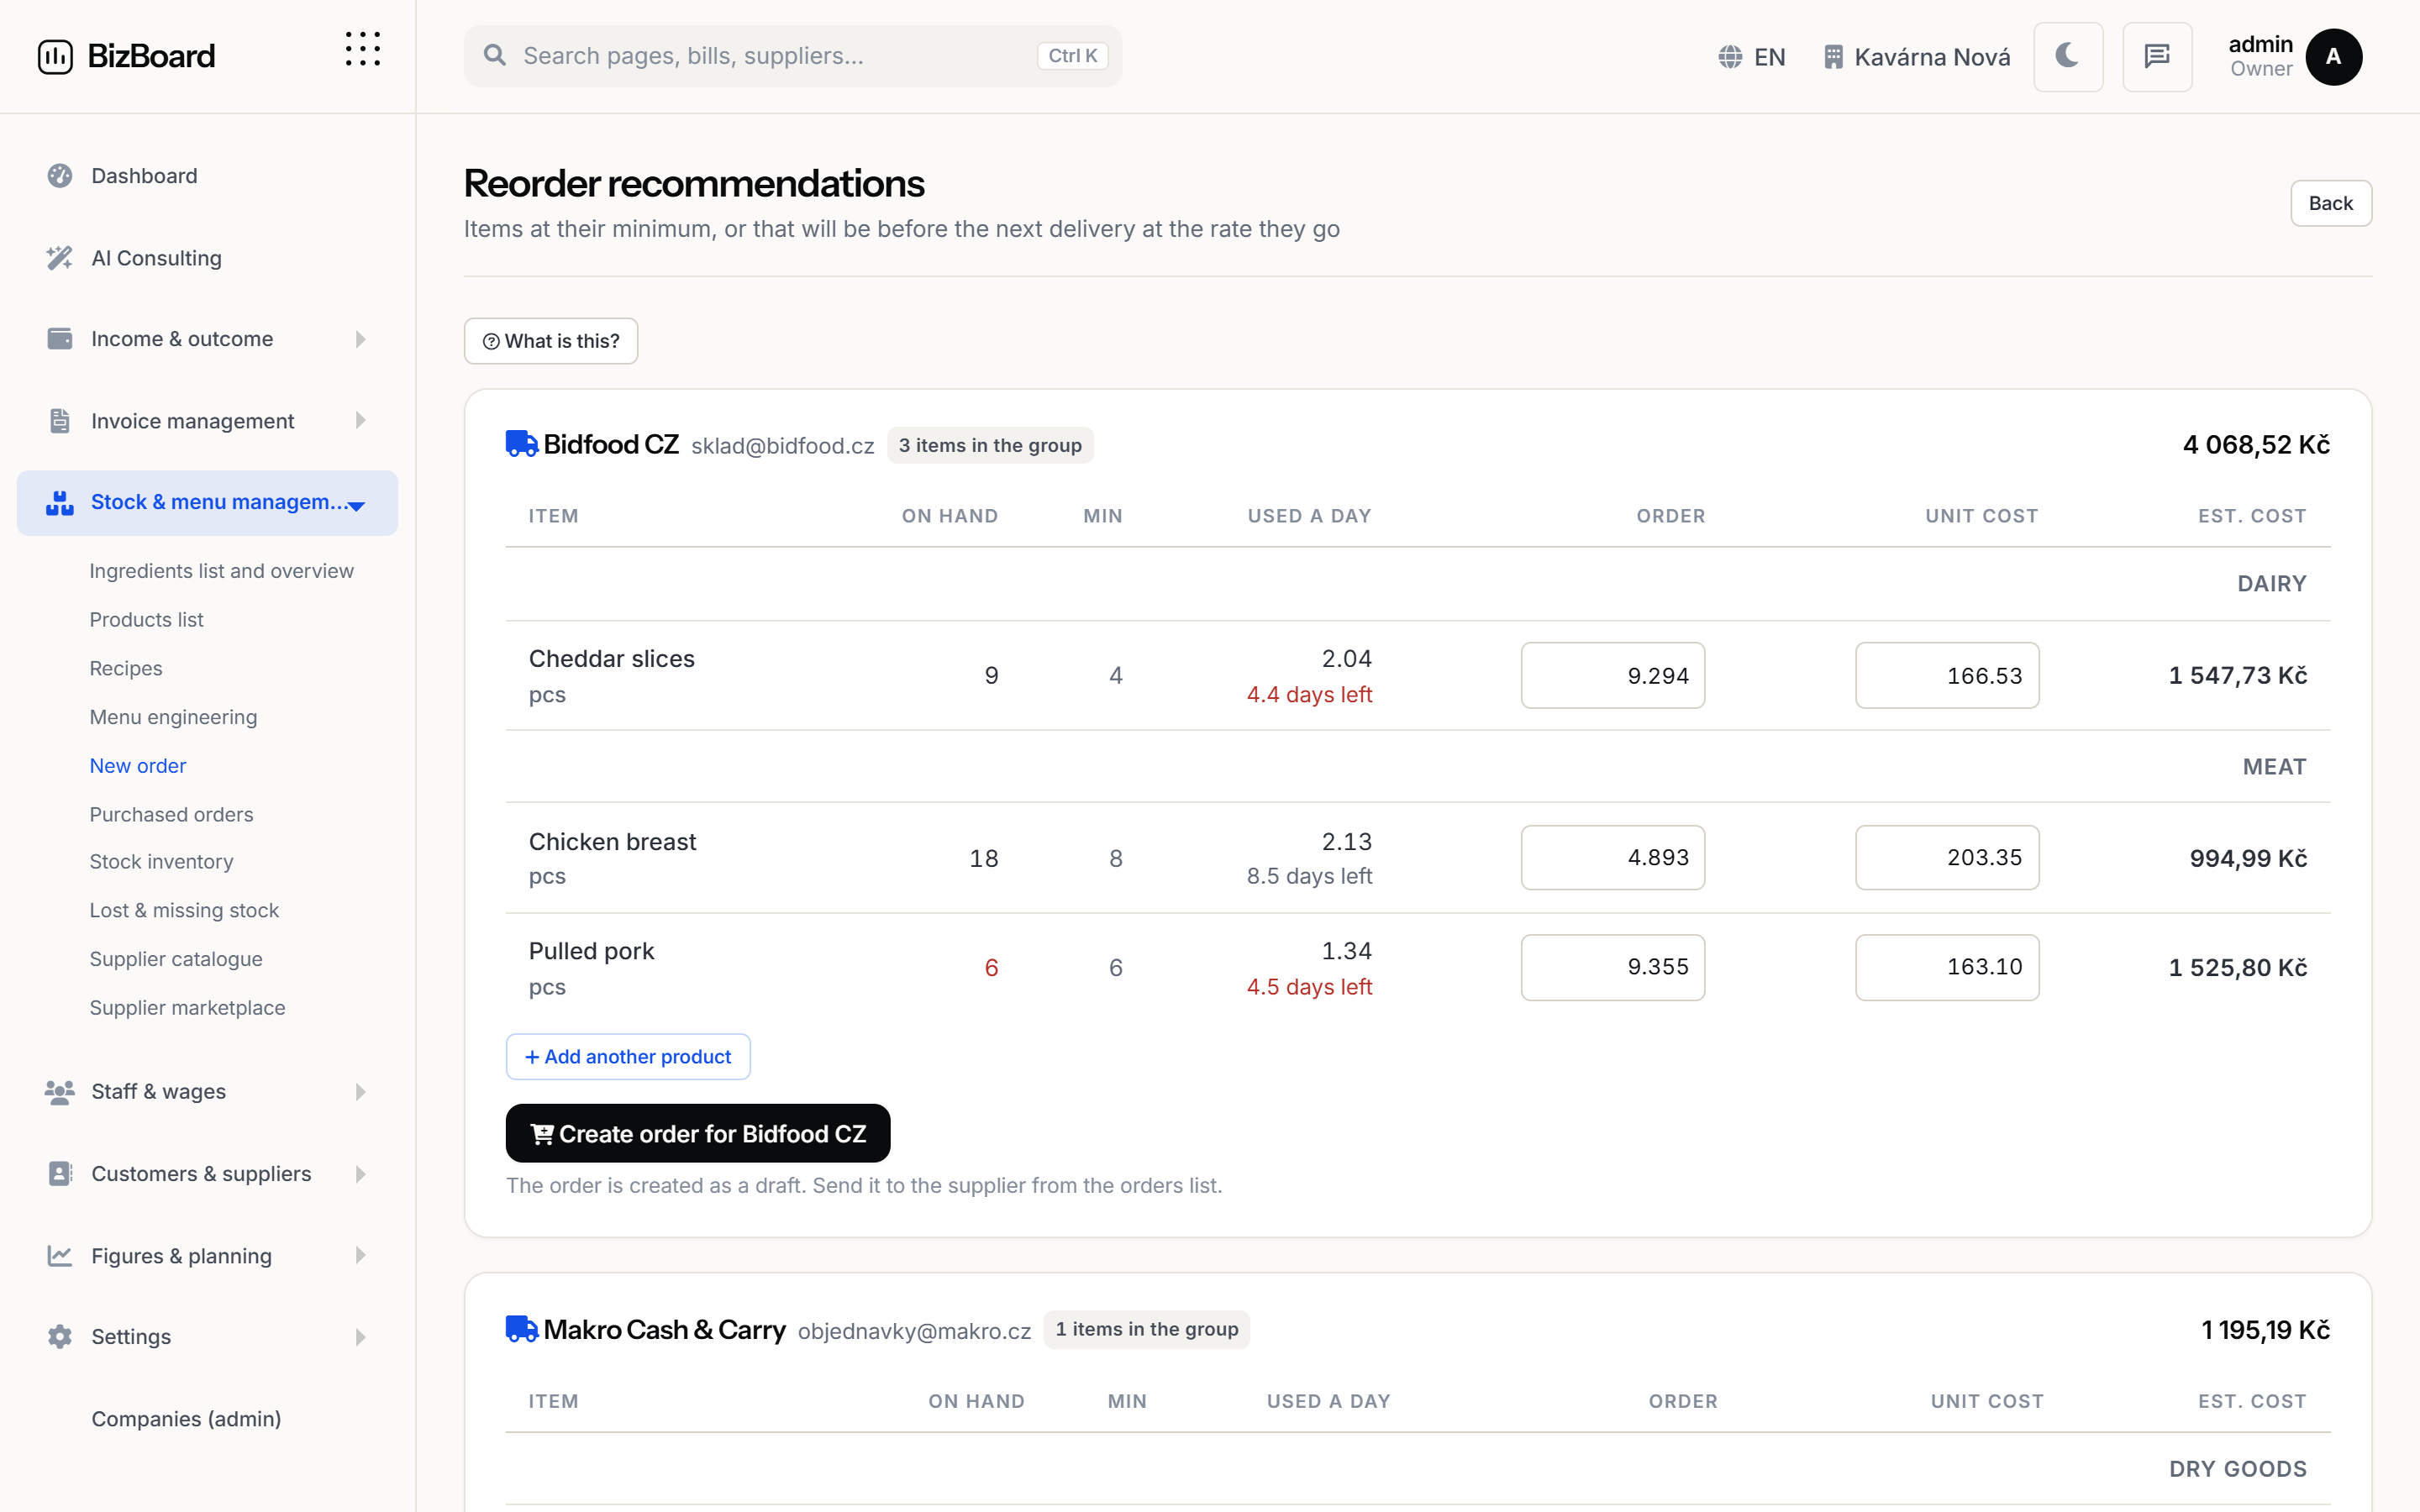Open the EN language selector
The image size is (2420, 1512).
click(1752, 57)
